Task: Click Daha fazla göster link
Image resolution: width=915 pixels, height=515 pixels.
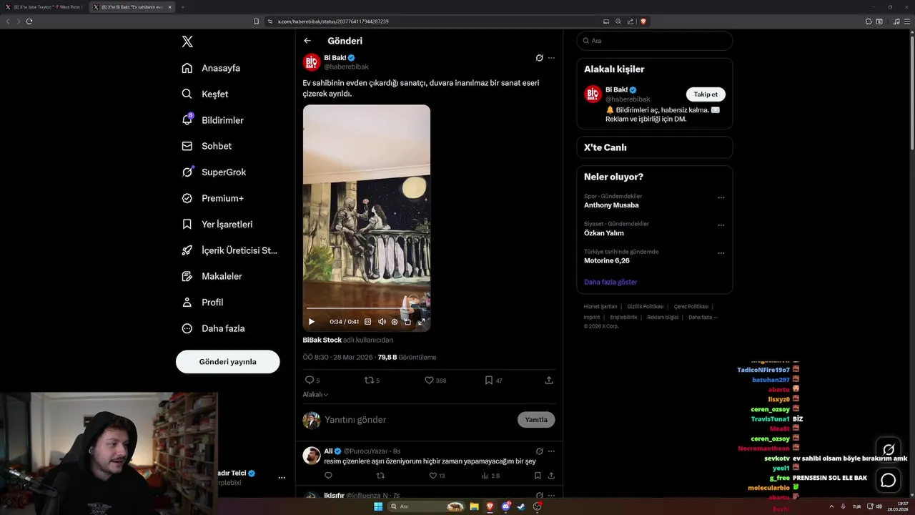Action: tap(610, 282)
